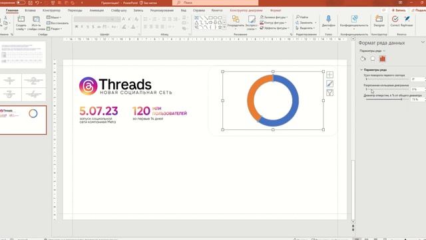Image resolution: width=426 pixels, height=240 pixels.
Task: Open the Вставка ribbon tab
Action: [30, 11]
